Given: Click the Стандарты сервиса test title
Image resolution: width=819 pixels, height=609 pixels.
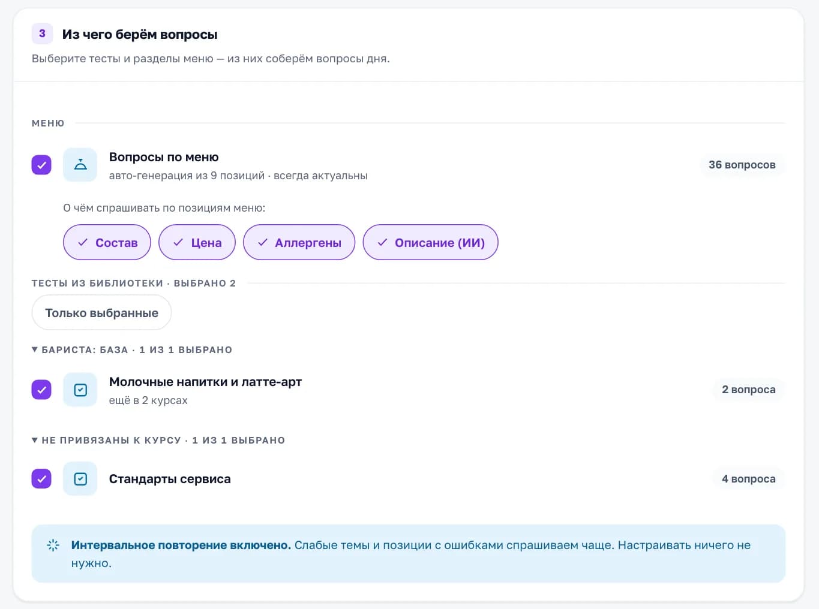Looking at the screenshot, I should (x=170, y=479).
